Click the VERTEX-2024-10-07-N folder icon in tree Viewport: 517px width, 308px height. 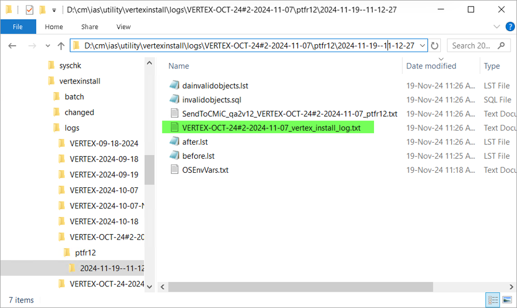[x=62, y=205]
